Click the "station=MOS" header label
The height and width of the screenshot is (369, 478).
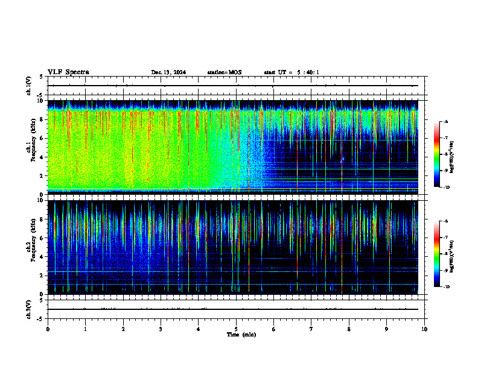pyautogui.click(x=225, y=72)
